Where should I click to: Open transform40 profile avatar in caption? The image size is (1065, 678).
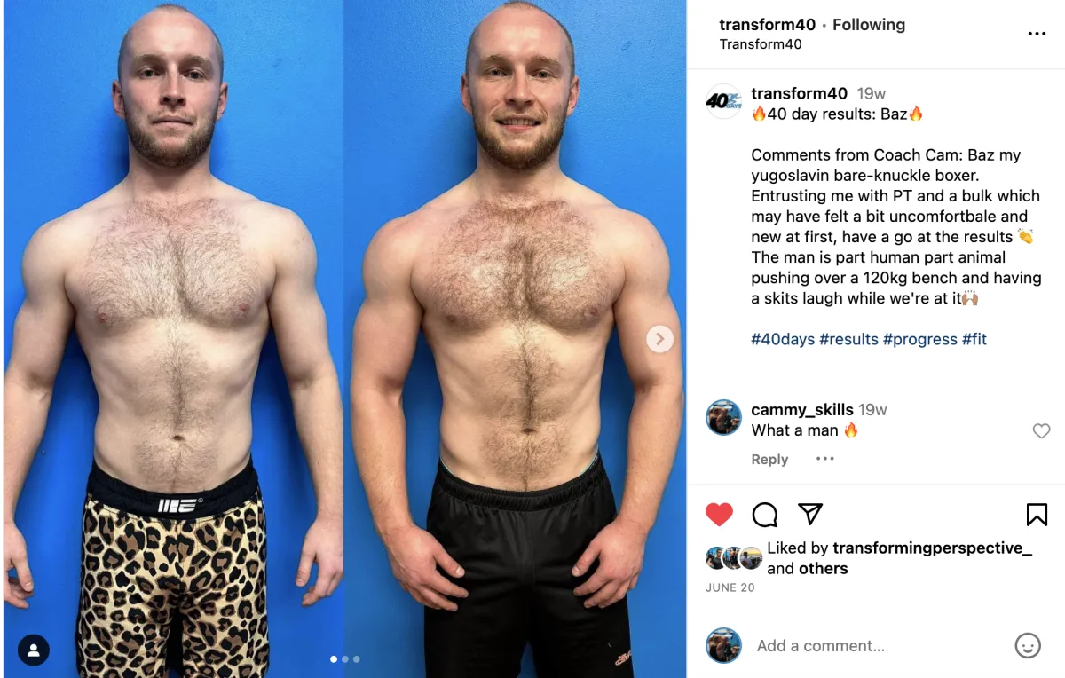point(723,101)
